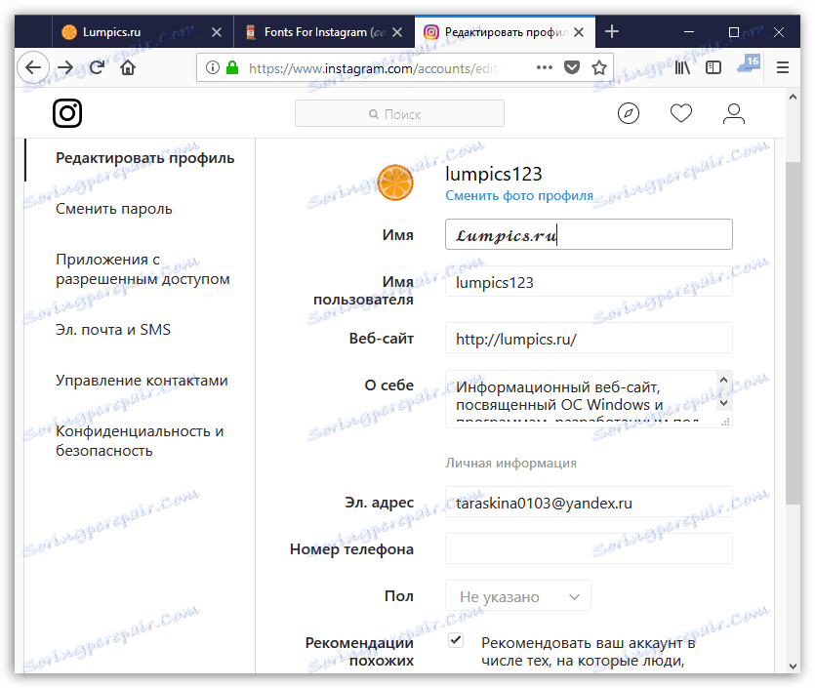This screenshot has width=815, height=688.
Task: Maximize the Firefox window
Action: tap(734, 32)
